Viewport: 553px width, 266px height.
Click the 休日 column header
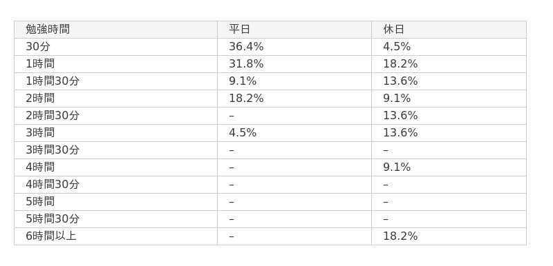tap(393, 29)
